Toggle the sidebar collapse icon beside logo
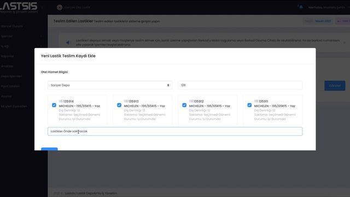The width and height of the screenshot is (350, 197). click(x=42, y=7)
